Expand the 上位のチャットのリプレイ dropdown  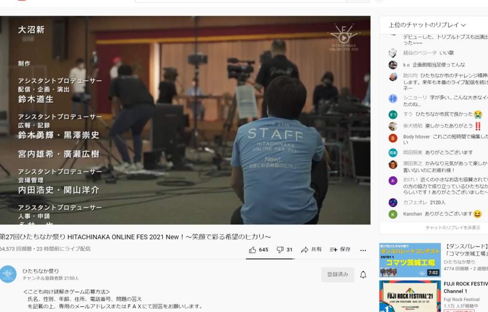(x=427, y=25)
